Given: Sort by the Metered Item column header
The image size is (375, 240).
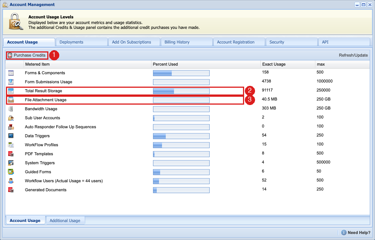Looking at the screenshot, I should click(87, 64).
